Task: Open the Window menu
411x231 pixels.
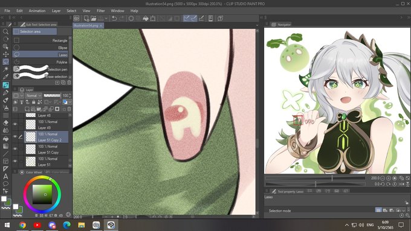Action: [117, 11]
